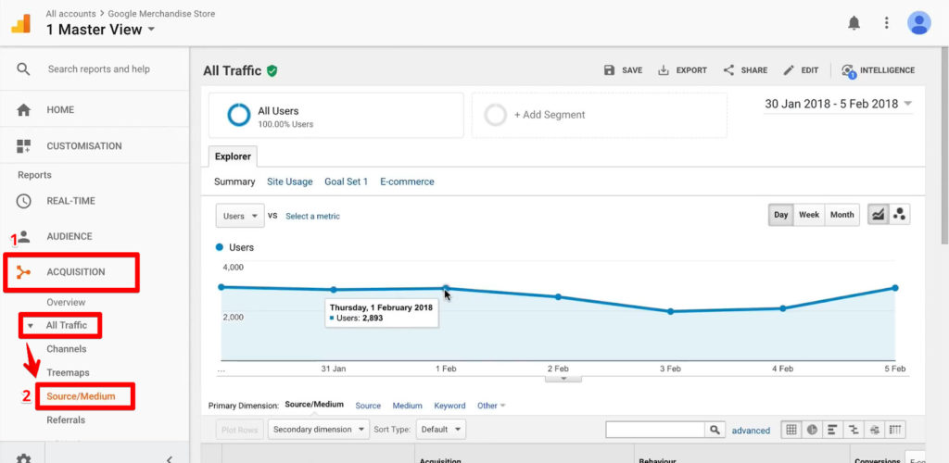Select the pivot table view icon
This screenshot has height=463, width=949.
tap(896, 430)
